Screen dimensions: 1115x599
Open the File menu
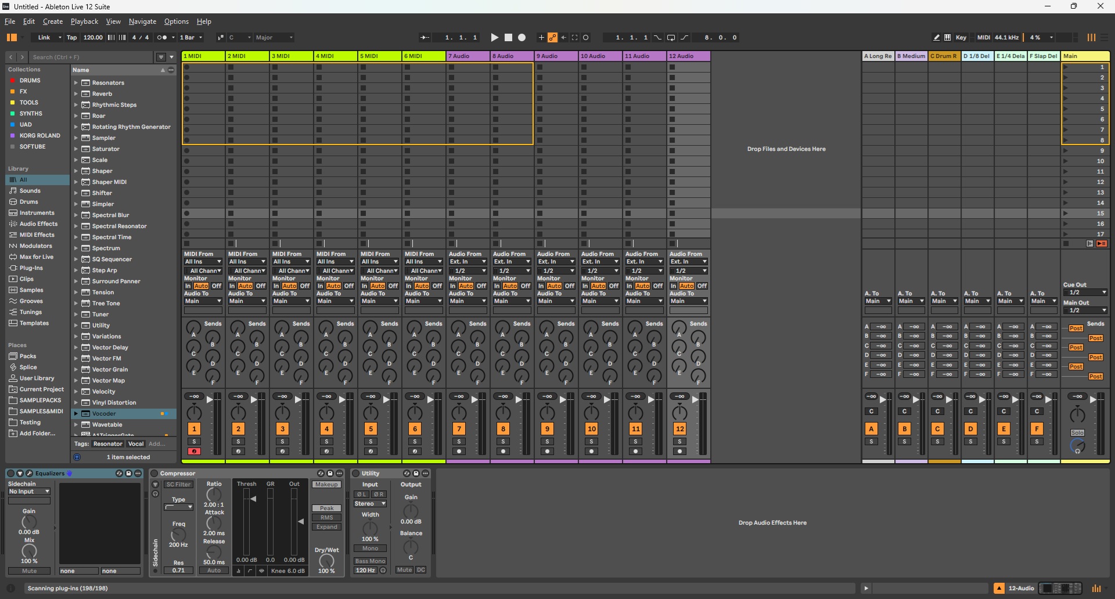[10, 21]
